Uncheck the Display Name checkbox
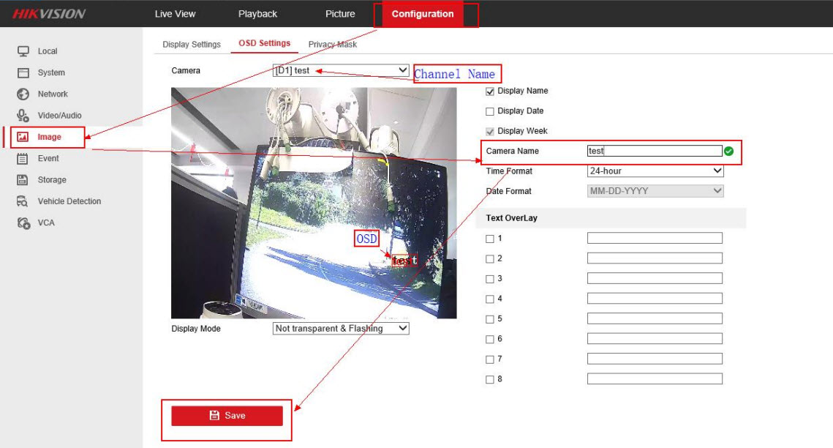This screenshot has height=448, width=833. (490, 92)
